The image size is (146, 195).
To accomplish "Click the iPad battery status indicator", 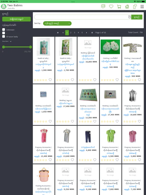I will tap(143, 1).
